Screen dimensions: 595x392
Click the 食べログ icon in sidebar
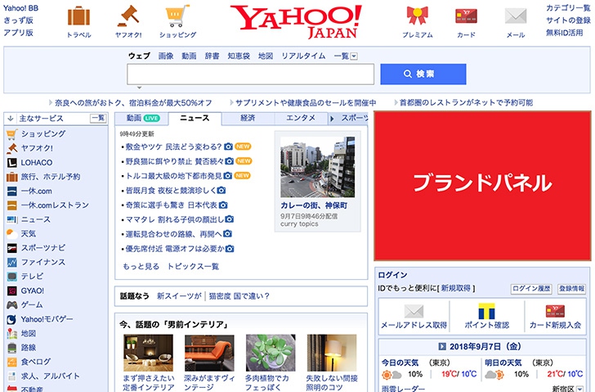coord(11,362)
